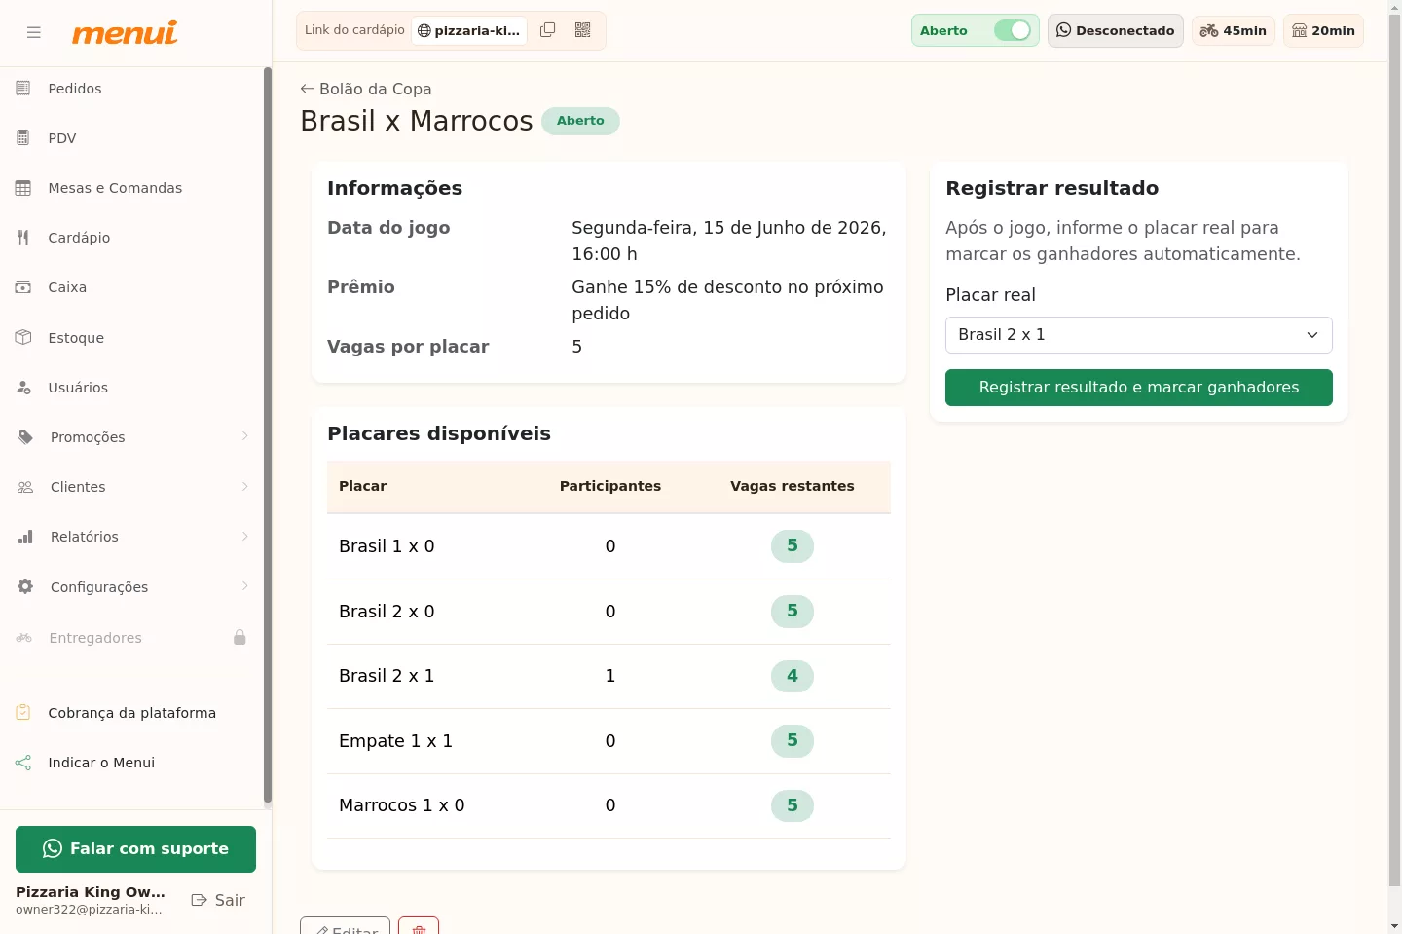The width and height of the screenshot is (1402, 934).
Task: Open the hamburger menu icon
Action: click(34, 32)
